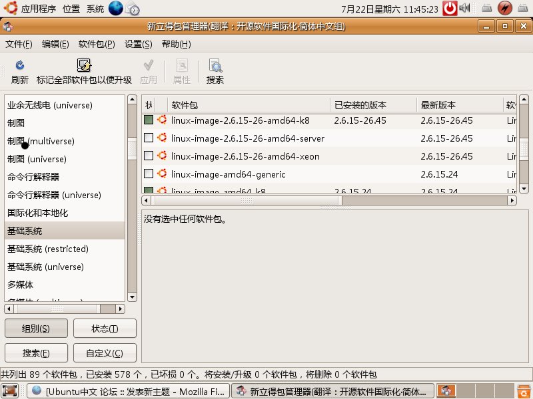Click the date and time clock

[x=390, y=9]
